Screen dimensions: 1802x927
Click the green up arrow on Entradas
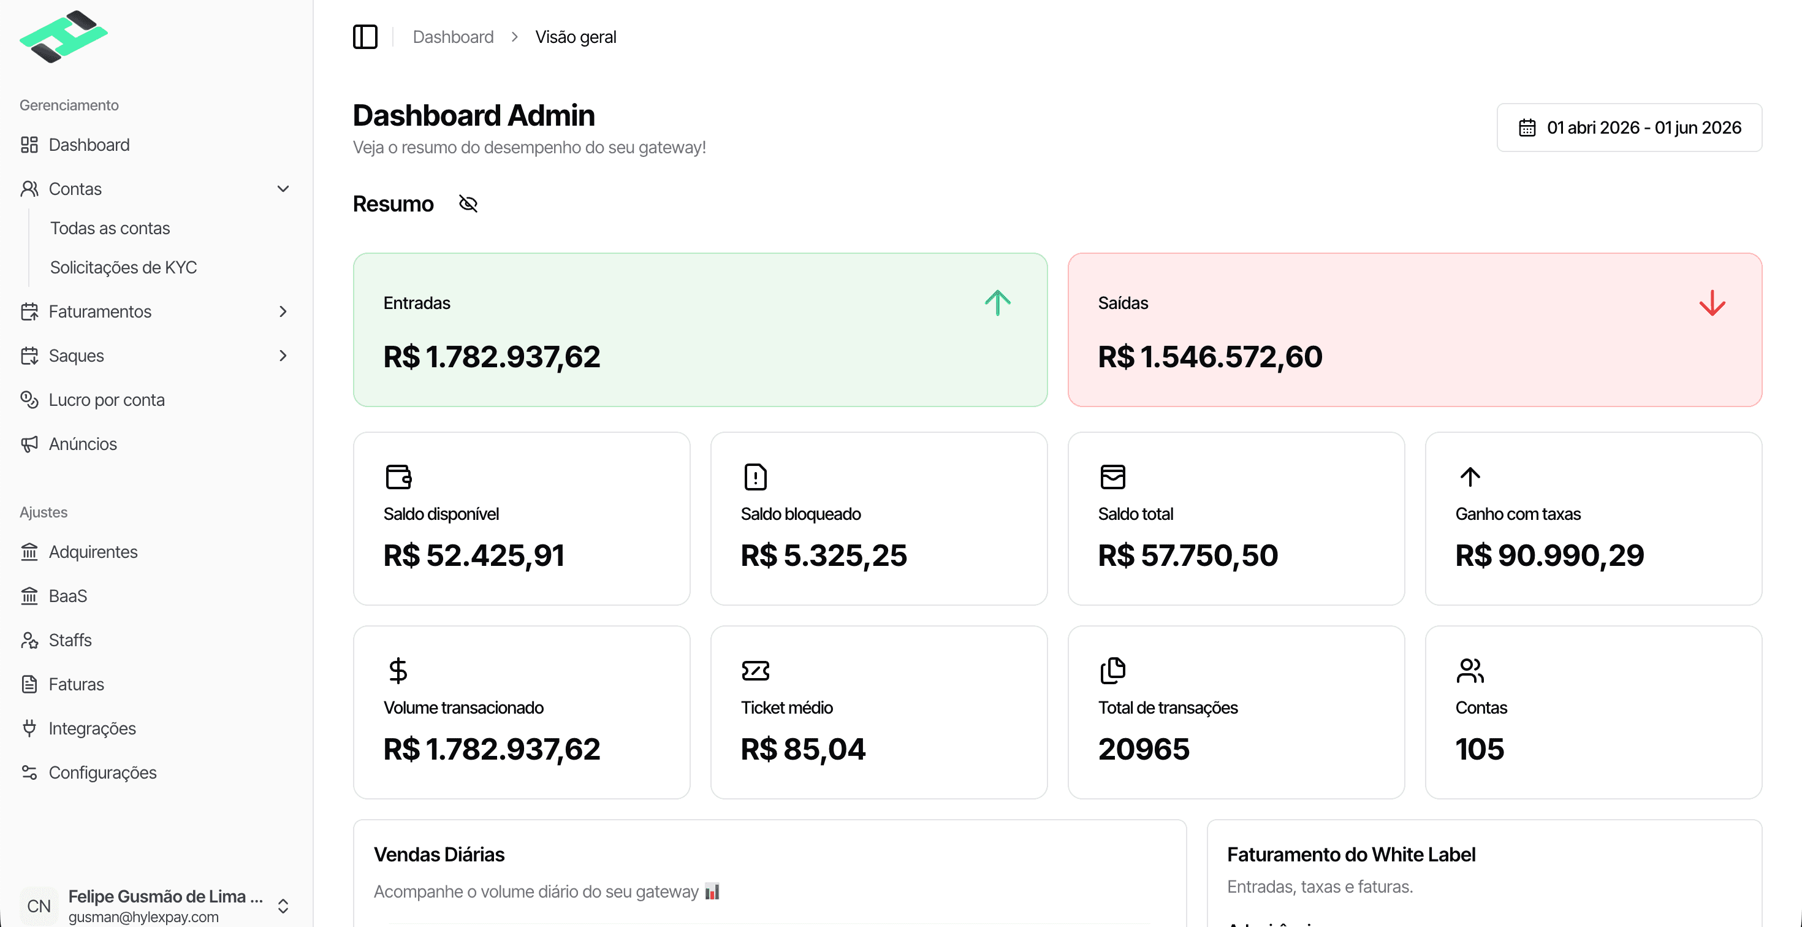click(x=998, y=303)
